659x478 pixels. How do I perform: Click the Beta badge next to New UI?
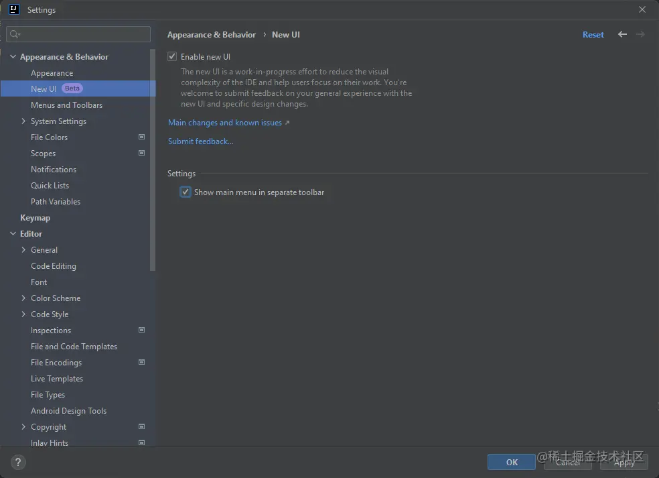[72, 88]
